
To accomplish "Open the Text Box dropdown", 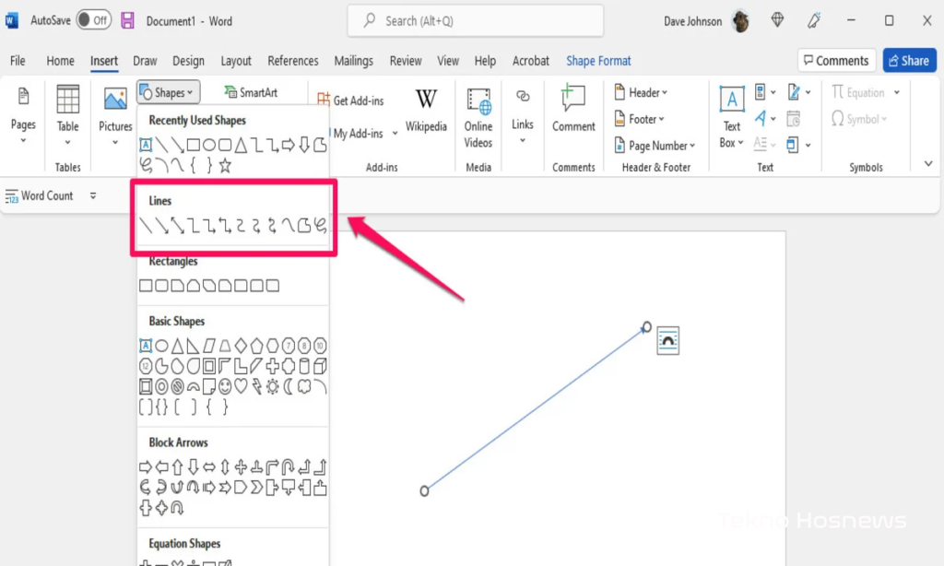I will (x=731, y=118).
